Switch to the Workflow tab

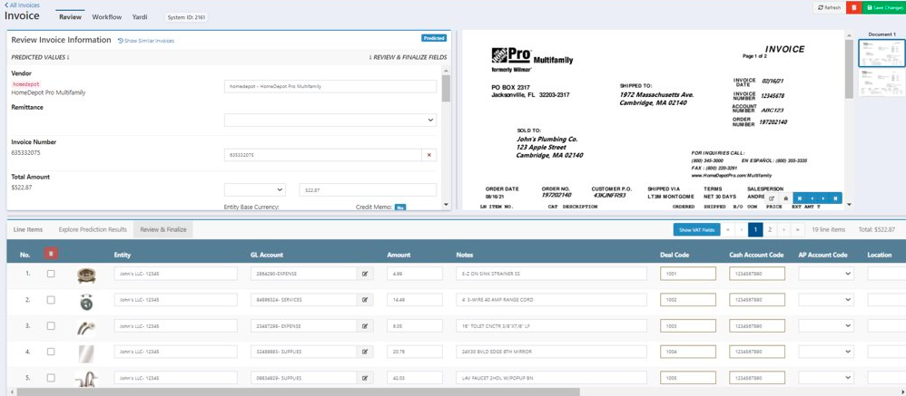[x=107, y=16]
